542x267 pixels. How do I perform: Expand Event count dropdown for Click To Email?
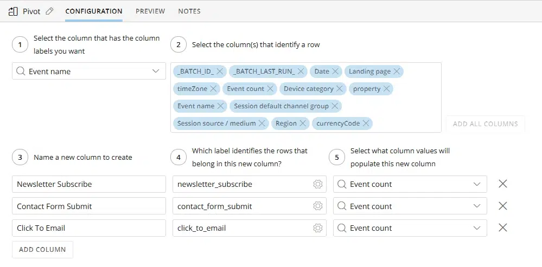(477, 228)
